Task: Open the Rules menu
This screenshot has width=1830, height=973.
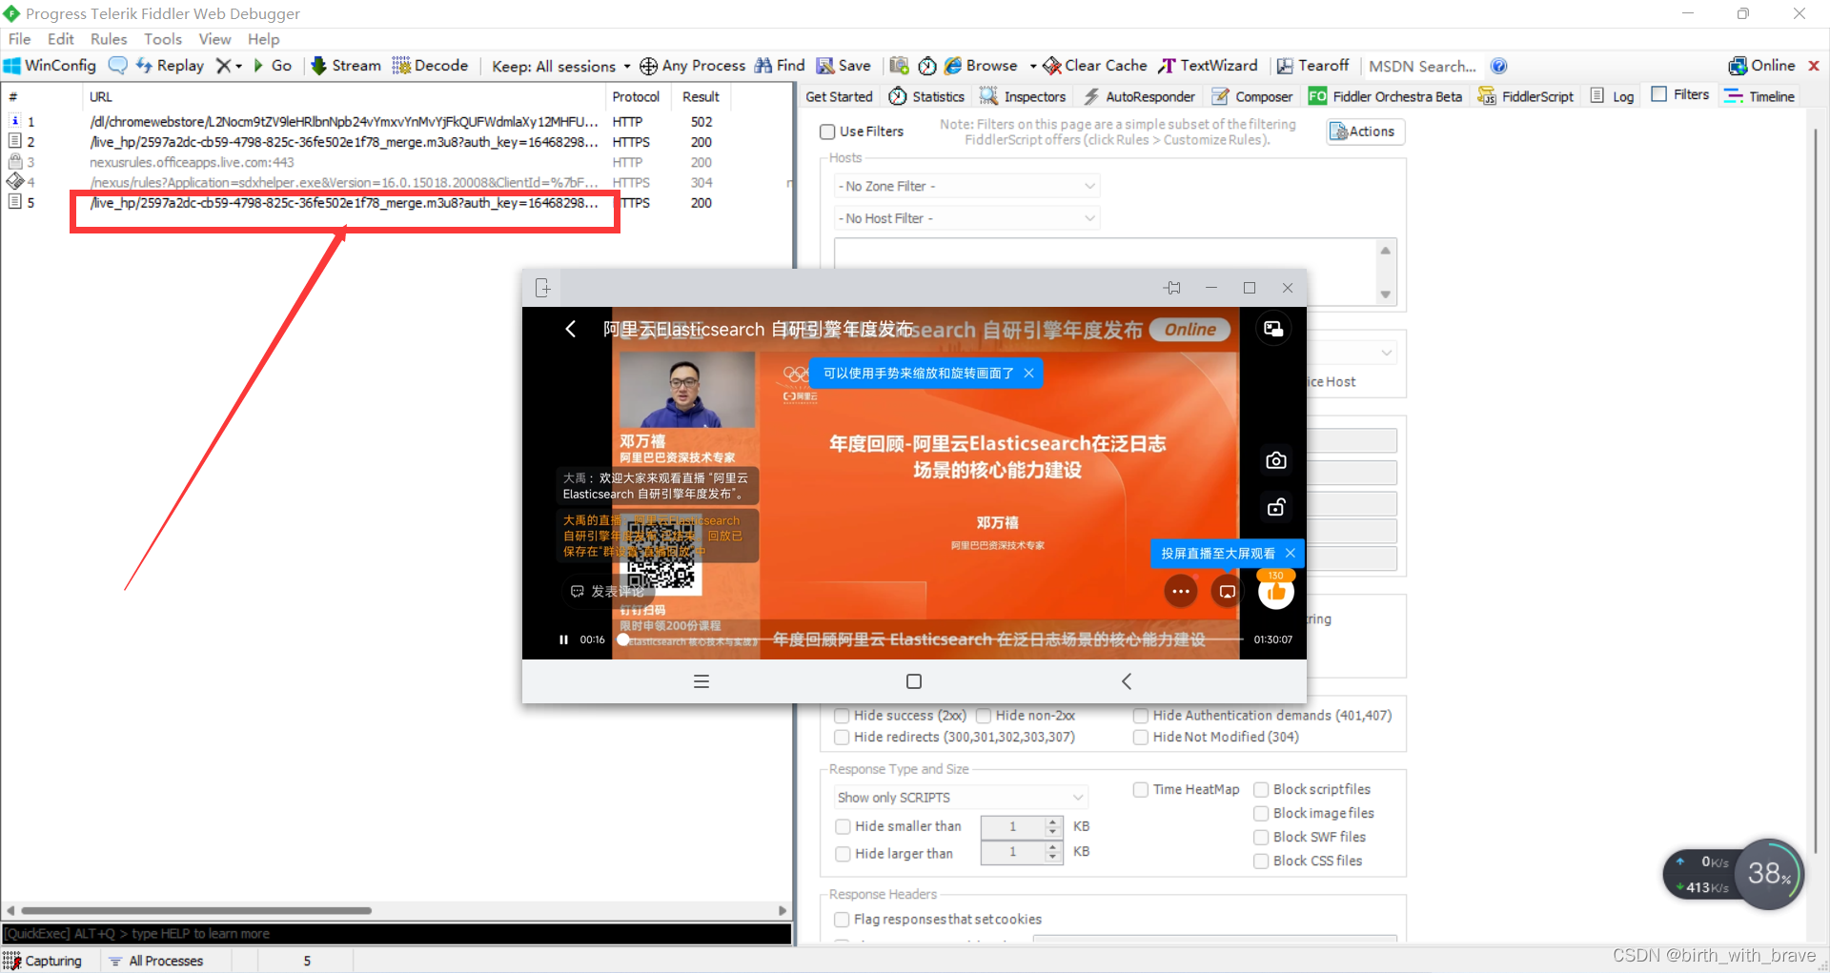Action: pyautogui.click(x=109, y=39)
